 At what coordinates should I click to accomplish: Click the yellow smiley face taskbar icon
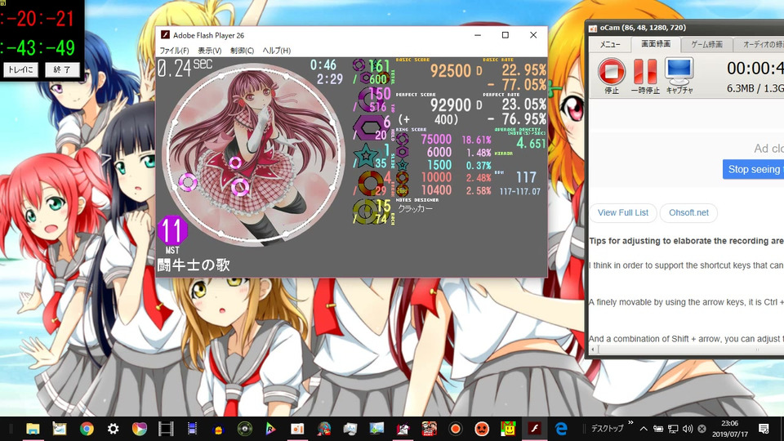[508, 429]
